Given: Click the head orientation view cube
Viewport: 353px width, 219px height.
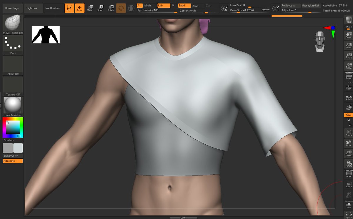Looking at the screenshot, I should point(320,41).
